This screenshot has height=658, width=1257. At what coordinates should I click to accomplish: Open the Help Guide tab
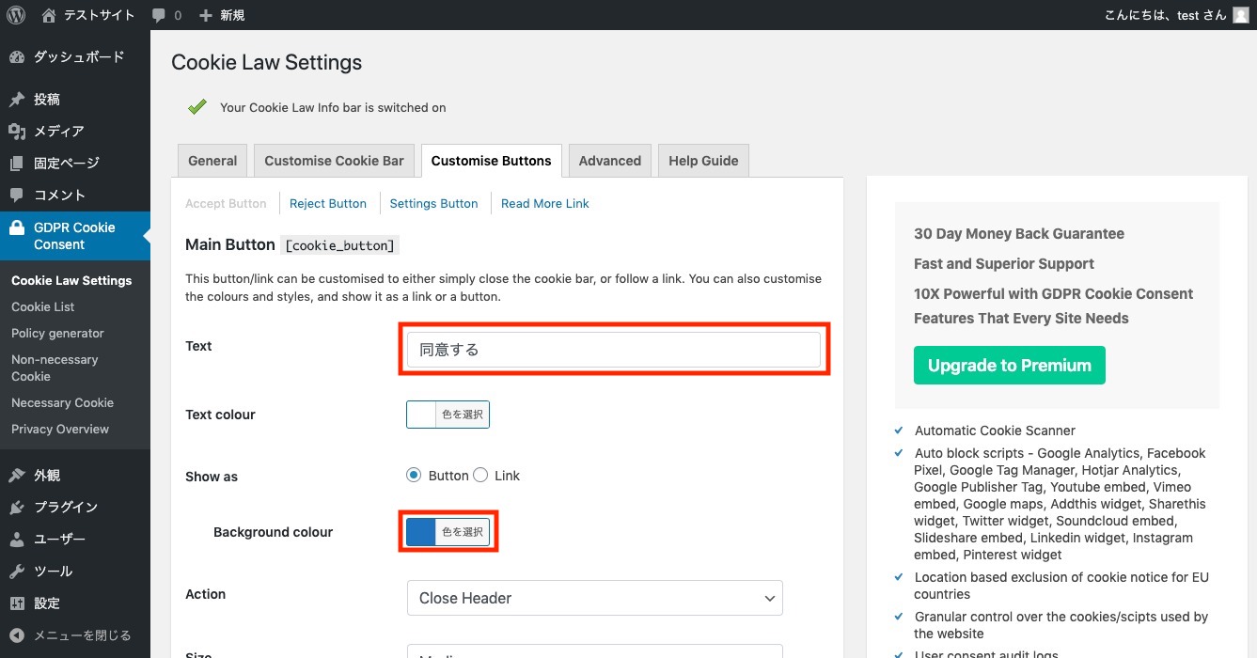pyautogui.click(x=703, y=161)
